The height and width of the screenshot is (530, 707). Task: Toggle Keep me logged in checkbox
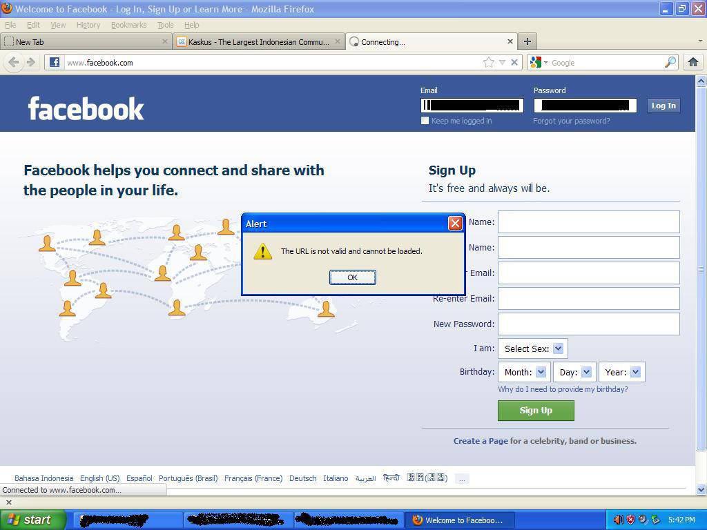425,121
